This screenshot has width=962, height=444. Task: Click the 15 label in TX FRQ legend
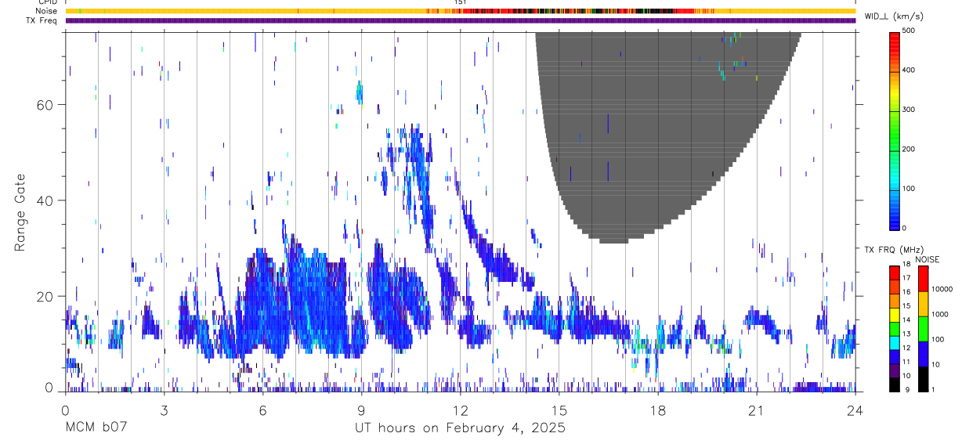pos(906,306)
